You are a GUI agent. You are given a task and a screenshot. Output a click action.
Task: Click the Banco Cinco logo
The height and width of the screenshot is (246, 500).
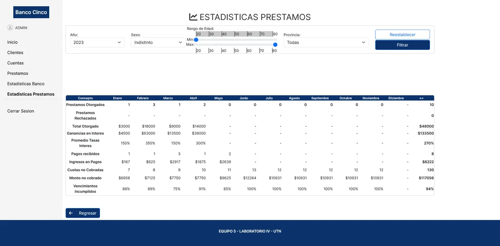click(x=31, y=12)
